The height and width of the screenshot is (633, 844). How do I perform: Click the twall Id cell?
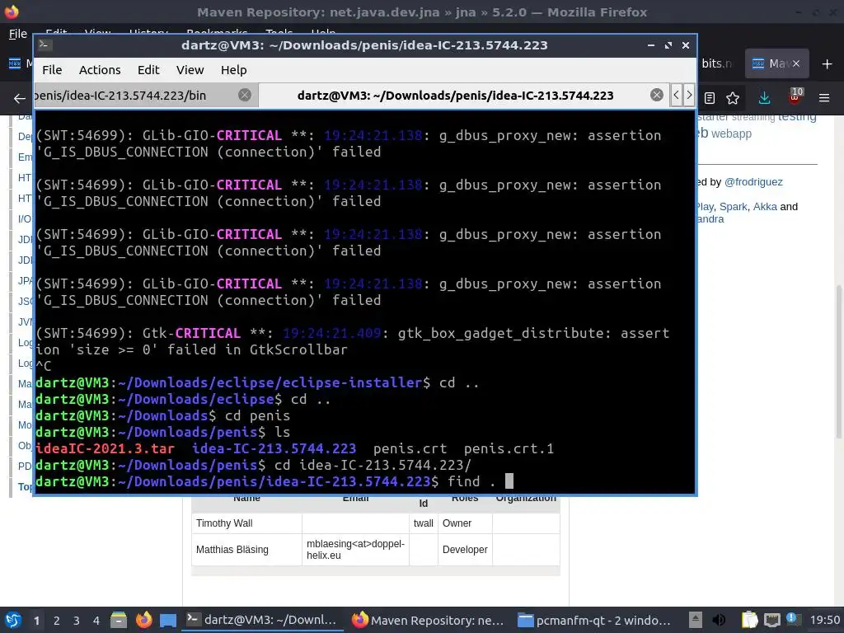[x=424, y=523]
